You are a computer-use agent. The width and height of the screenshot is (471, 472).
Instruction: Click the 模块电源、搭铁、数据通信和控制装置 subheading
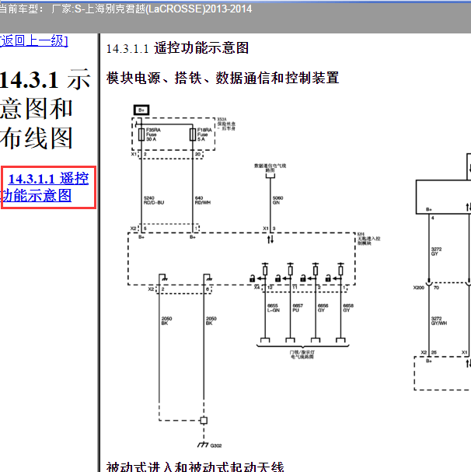tap(223, 78)
